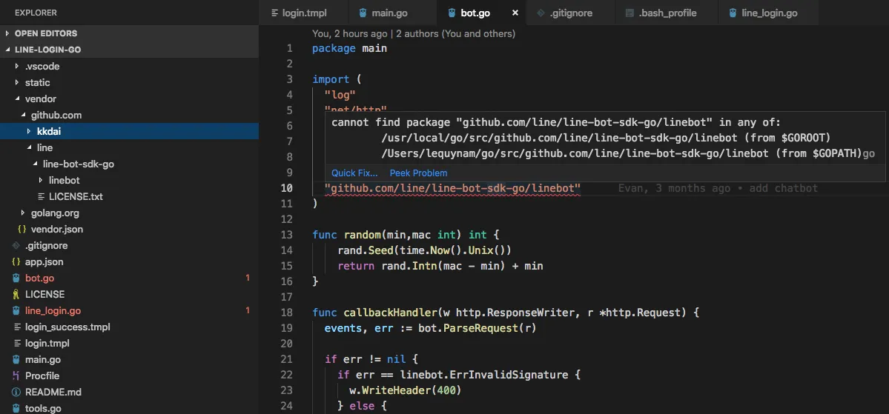
Task: Click the text file icon beside LICENSE.txt
Action: coord(41,197)
